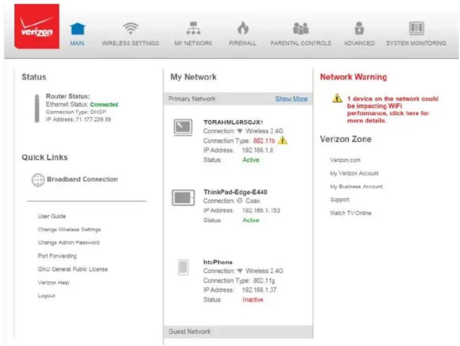Click the globe icon beside Broadband Connection
Image resolution: width=460 pixels, height=346 pixels.
pos(38,180)
